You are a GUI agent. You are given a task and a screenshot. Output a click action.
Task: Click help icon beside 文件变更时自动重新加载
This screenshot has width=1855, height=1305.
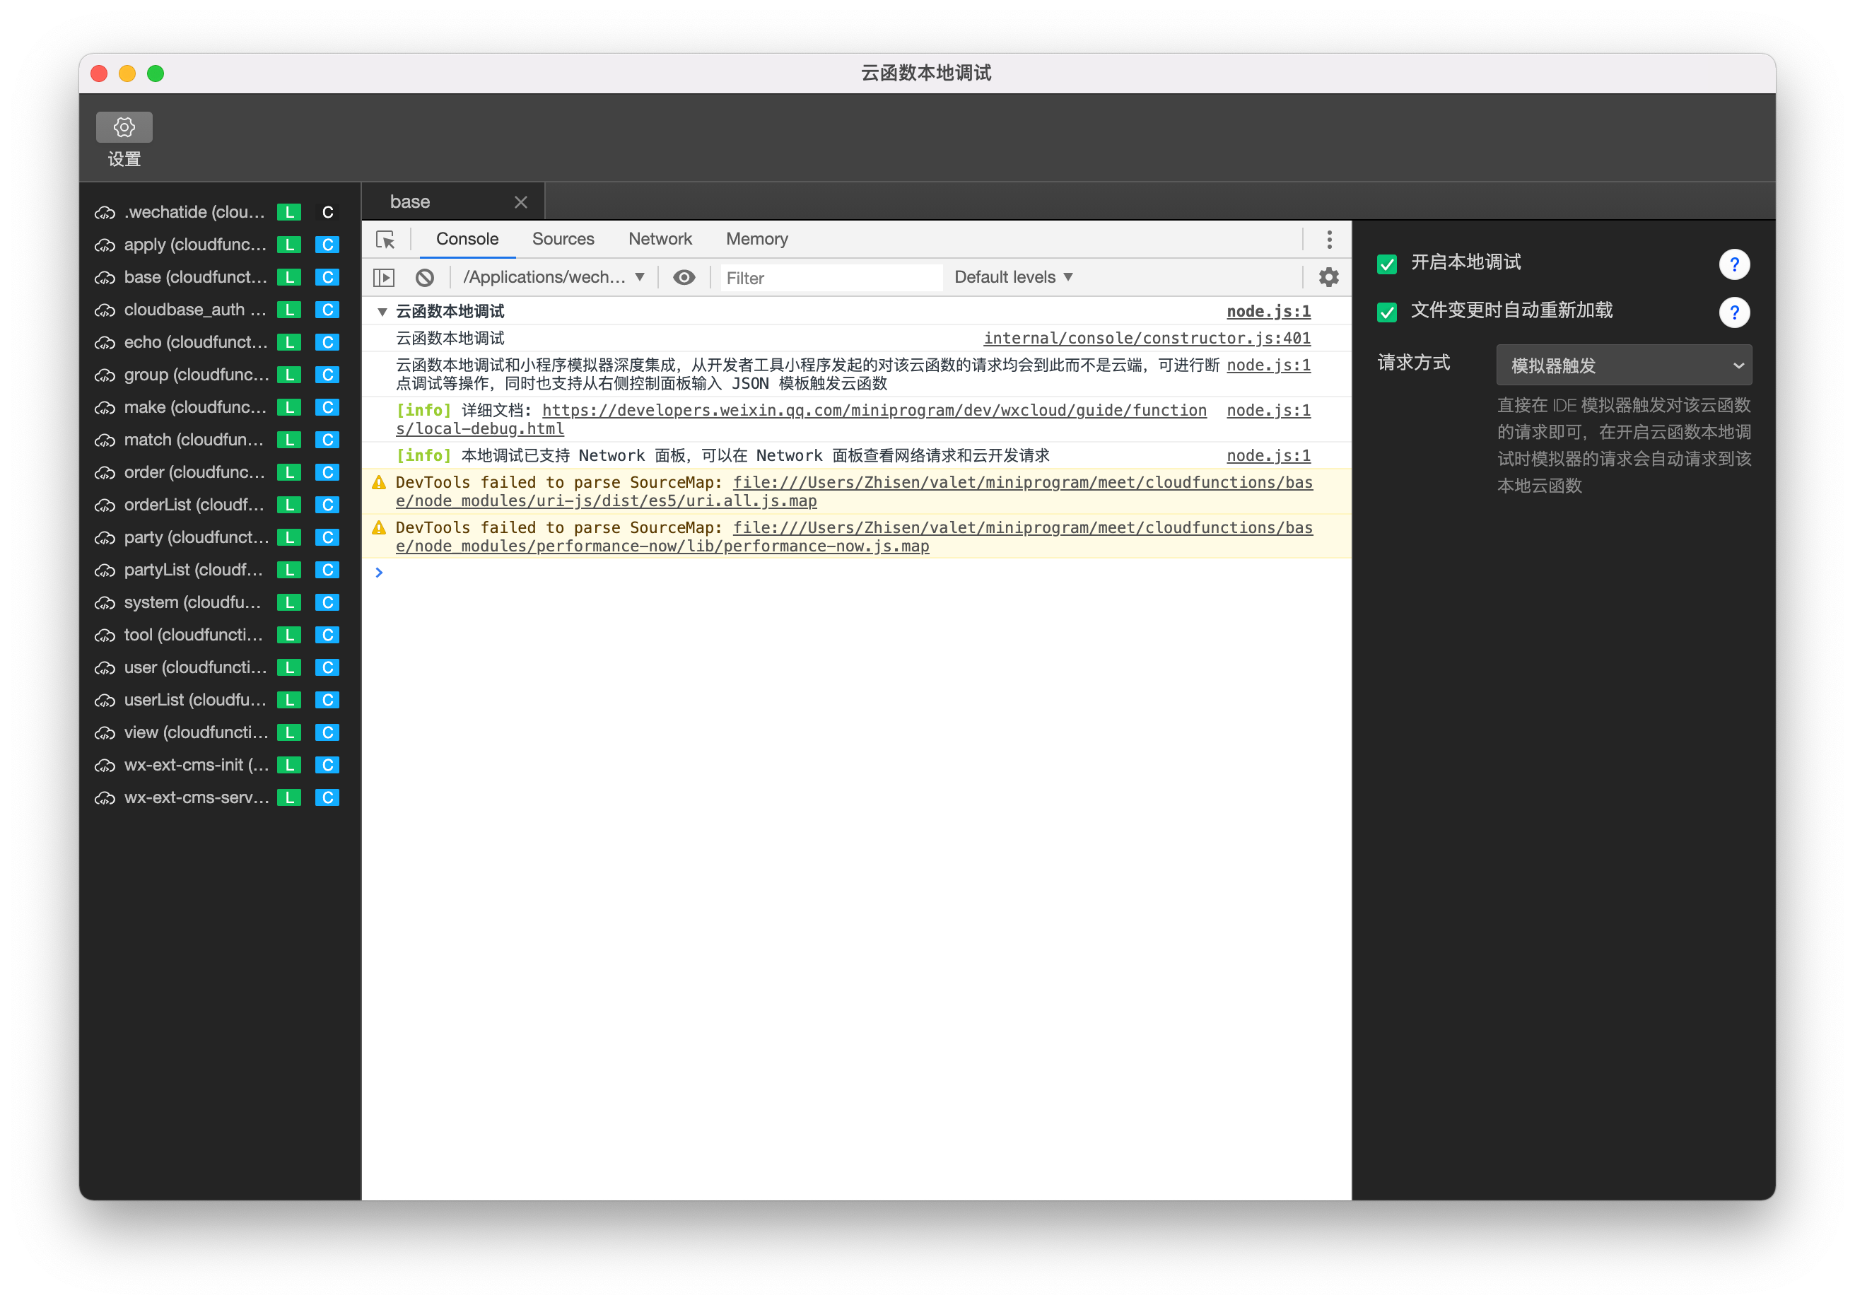point(1734,312)
